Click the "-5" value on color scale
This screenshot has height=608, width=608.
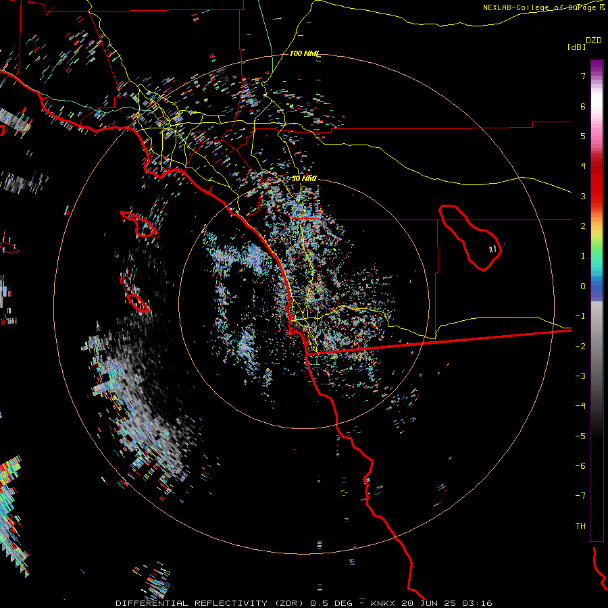(x=580, y=436)
